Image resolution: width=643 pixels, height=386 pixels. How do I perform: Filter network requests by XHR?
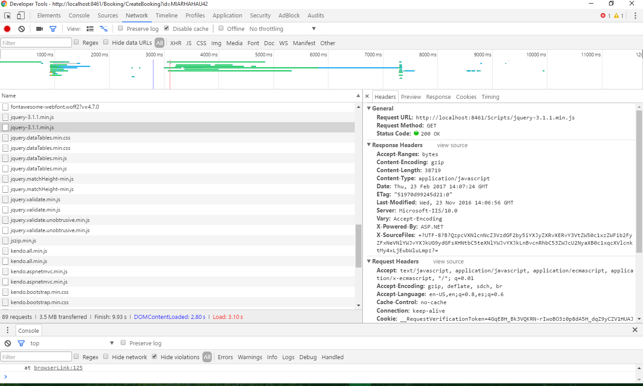point(176,43)
